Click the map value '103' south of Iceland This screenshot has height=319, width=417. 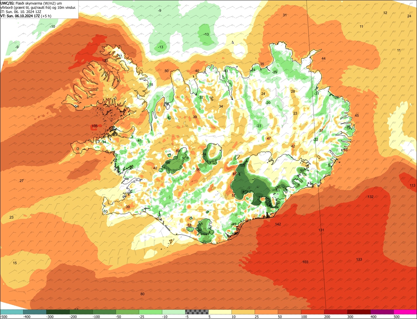(x=305, y=262)
